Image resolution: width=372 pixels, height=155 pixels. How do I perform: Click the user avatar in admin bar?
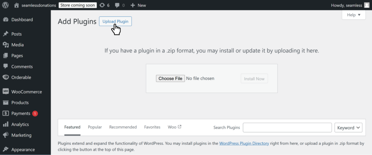[367, 5]
